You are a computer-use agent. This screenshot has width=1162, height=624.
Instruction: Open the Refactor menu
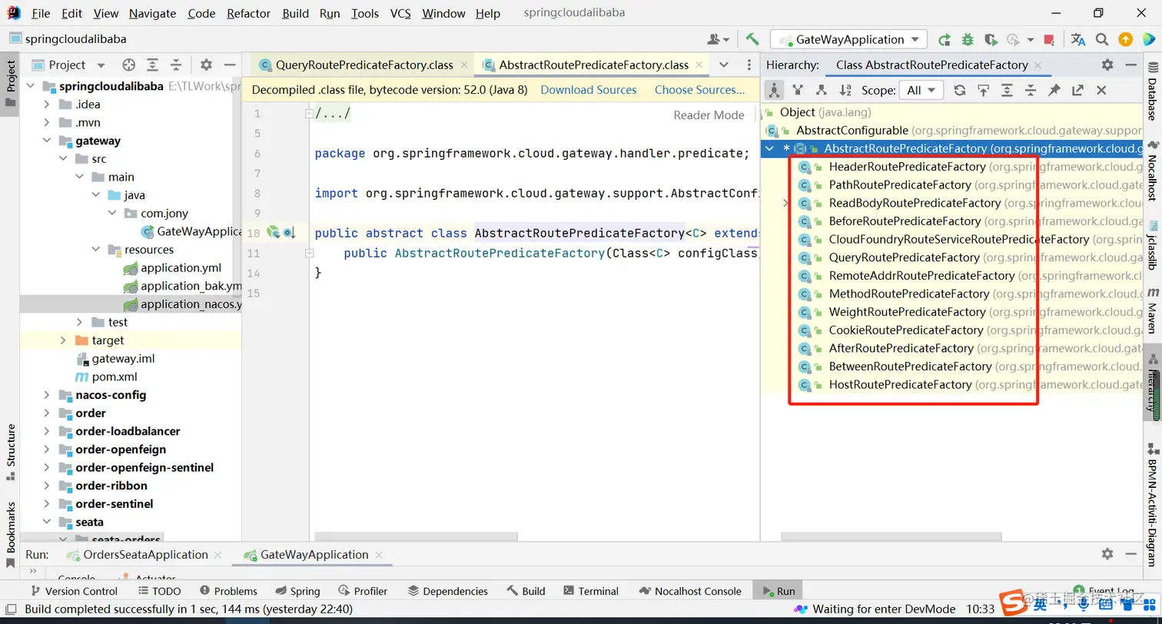[249, 13]
